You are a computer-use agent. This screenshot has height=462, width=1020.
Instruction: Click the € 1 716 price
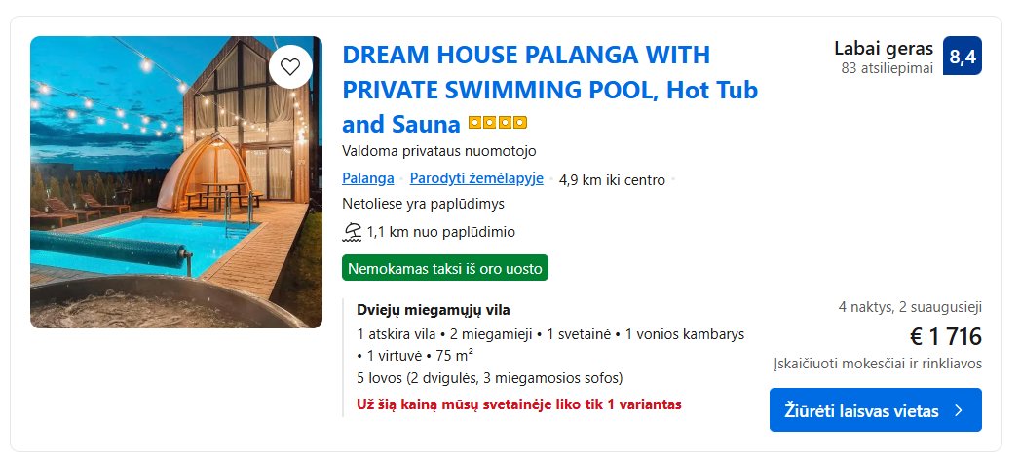click(945, 337)
